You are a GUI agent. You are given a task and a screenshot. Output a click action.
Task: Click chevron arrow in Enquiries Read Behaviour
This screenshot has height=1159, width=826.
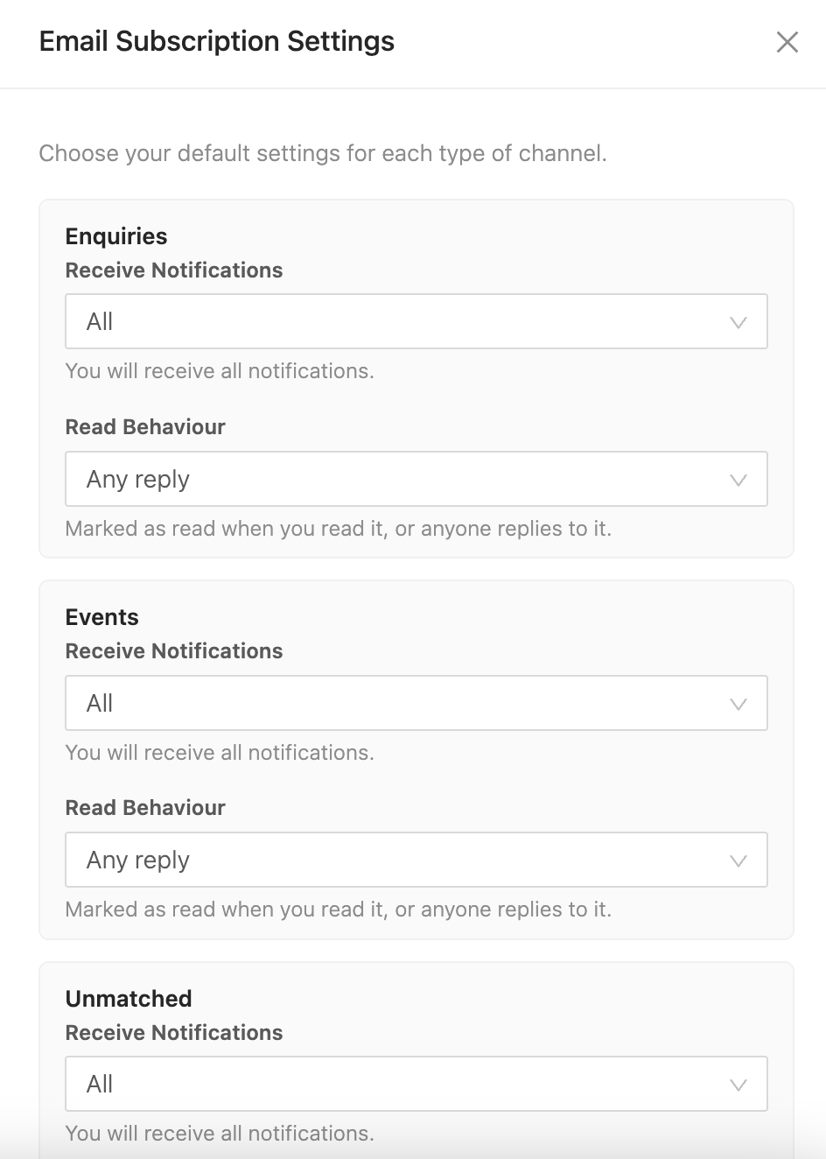(x=738, y=480)
